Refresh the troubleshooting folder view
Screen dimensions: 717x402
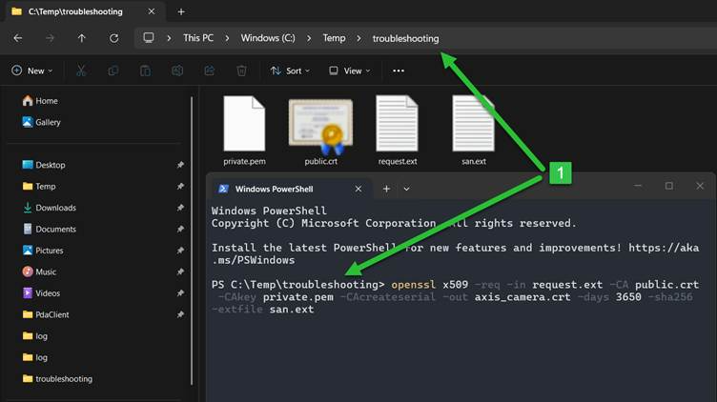pyautogui.click(x=113, y=38)
